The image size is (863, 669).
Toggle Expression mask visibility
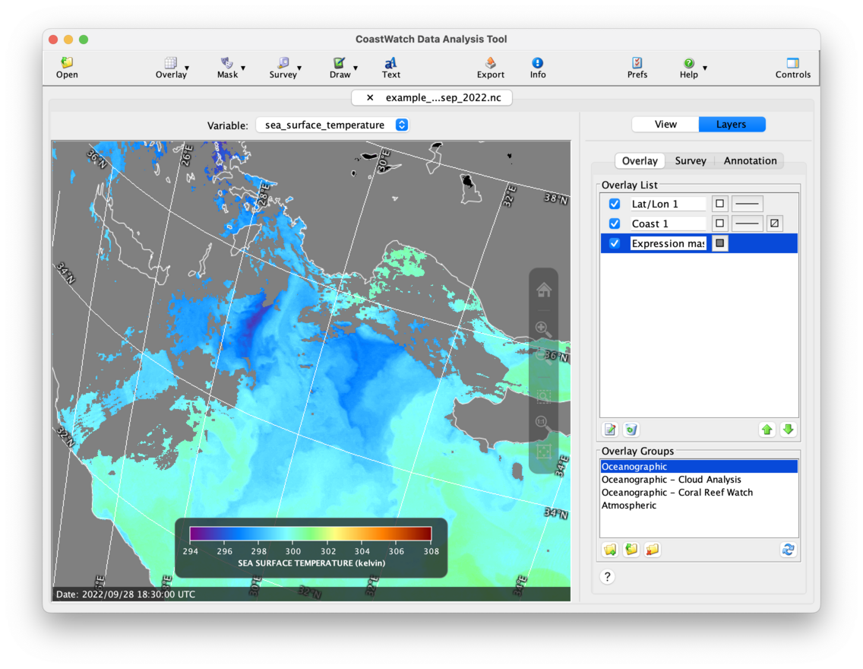(614, 243)
